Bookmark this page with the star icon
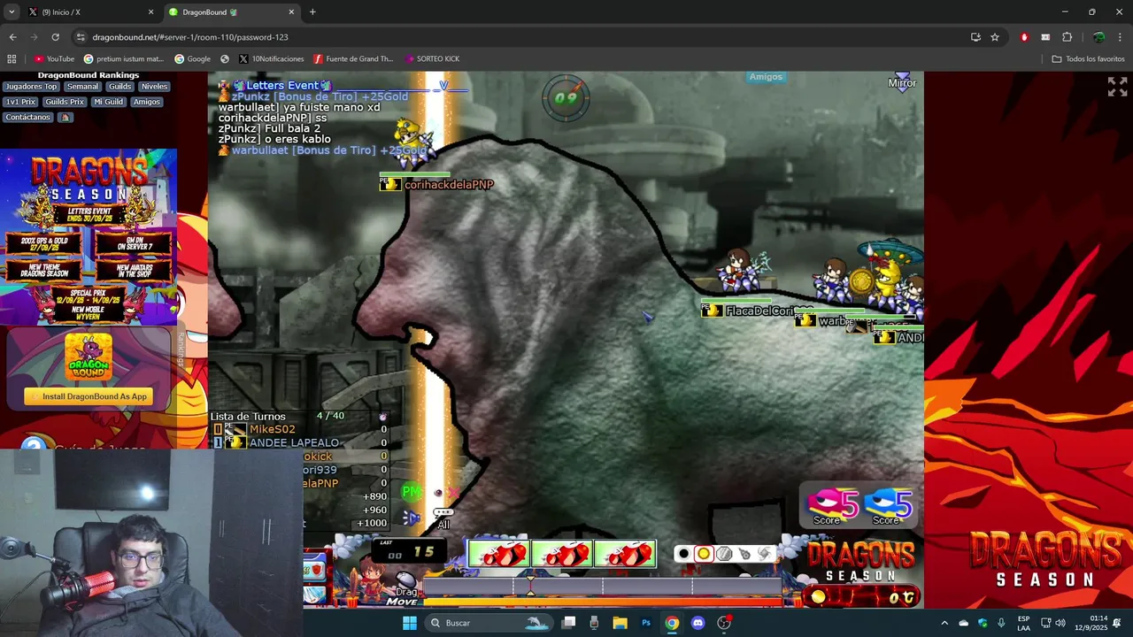Image resolution: width=1133 pixels, height=637 pixels. click(995, 37)
